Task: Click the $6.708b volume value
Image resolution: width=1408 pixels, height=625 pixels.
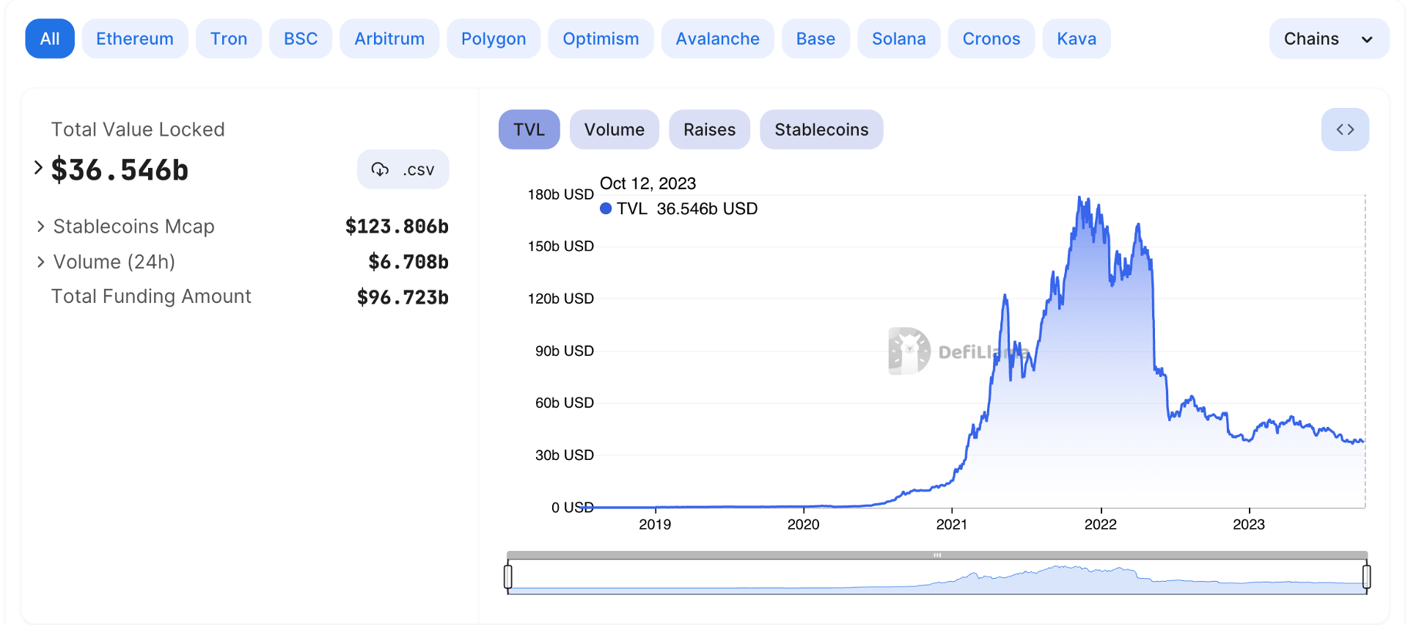Action: pos(408,262)
